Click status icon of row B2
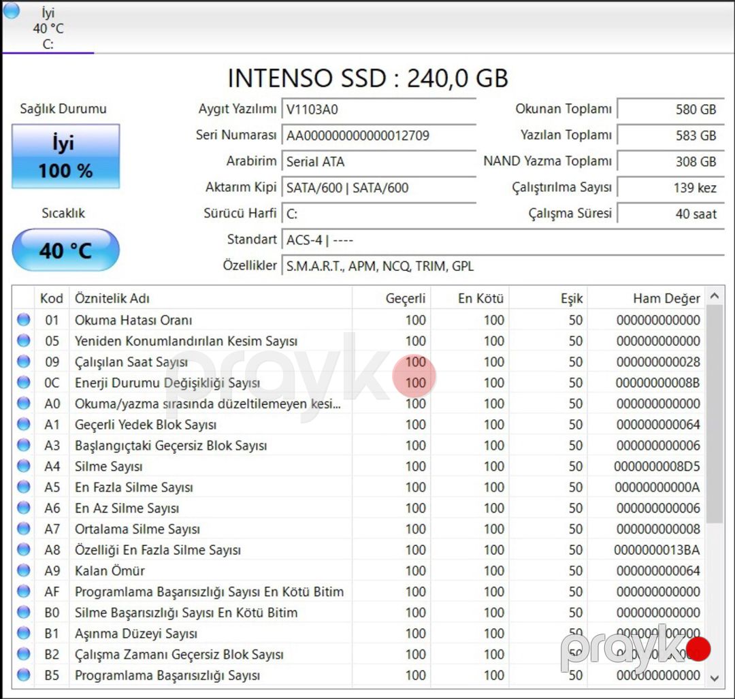Viewport: 735px width, 699px height. coord(23,654)
